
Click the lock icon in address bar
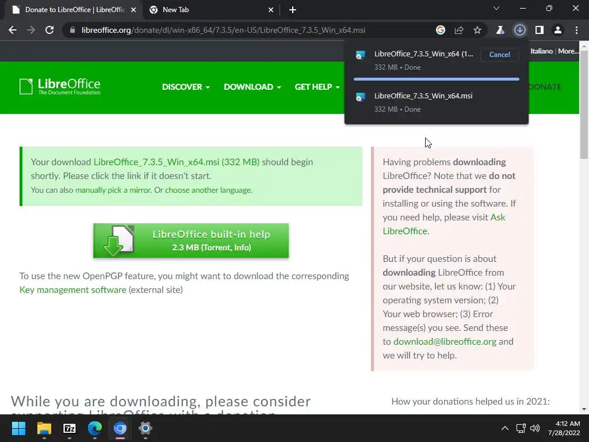(72, 30)
